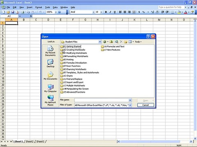The image size is (197, 147).
Task: Click the Merge and Center icon
Action: [134, 12]
